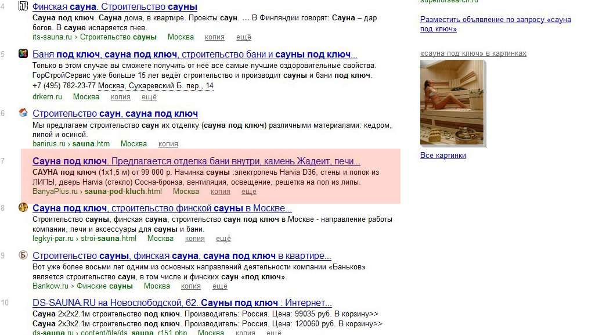Click the its-sauna.ru favicon in result 4
The image size is (606, 335).
(23, 6)
